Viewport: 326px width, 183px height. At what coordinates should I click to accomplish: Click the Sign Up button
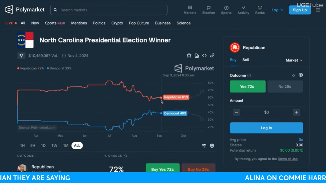pyautogui.click(x=300, y=10)
